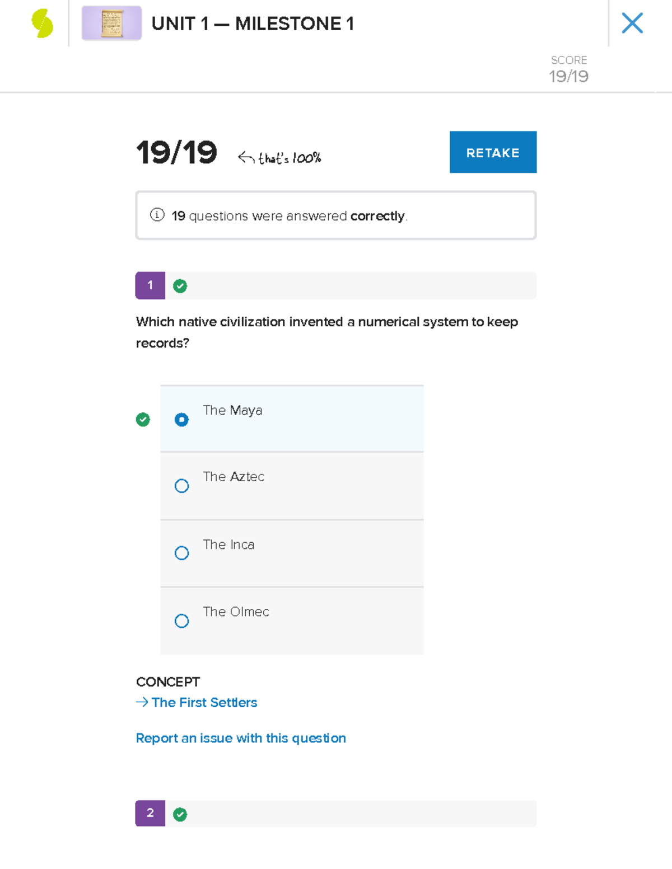The width and height of the screenshot is (672, 869).
Task: Select The Olmec radio button
Action: point(181,621)
